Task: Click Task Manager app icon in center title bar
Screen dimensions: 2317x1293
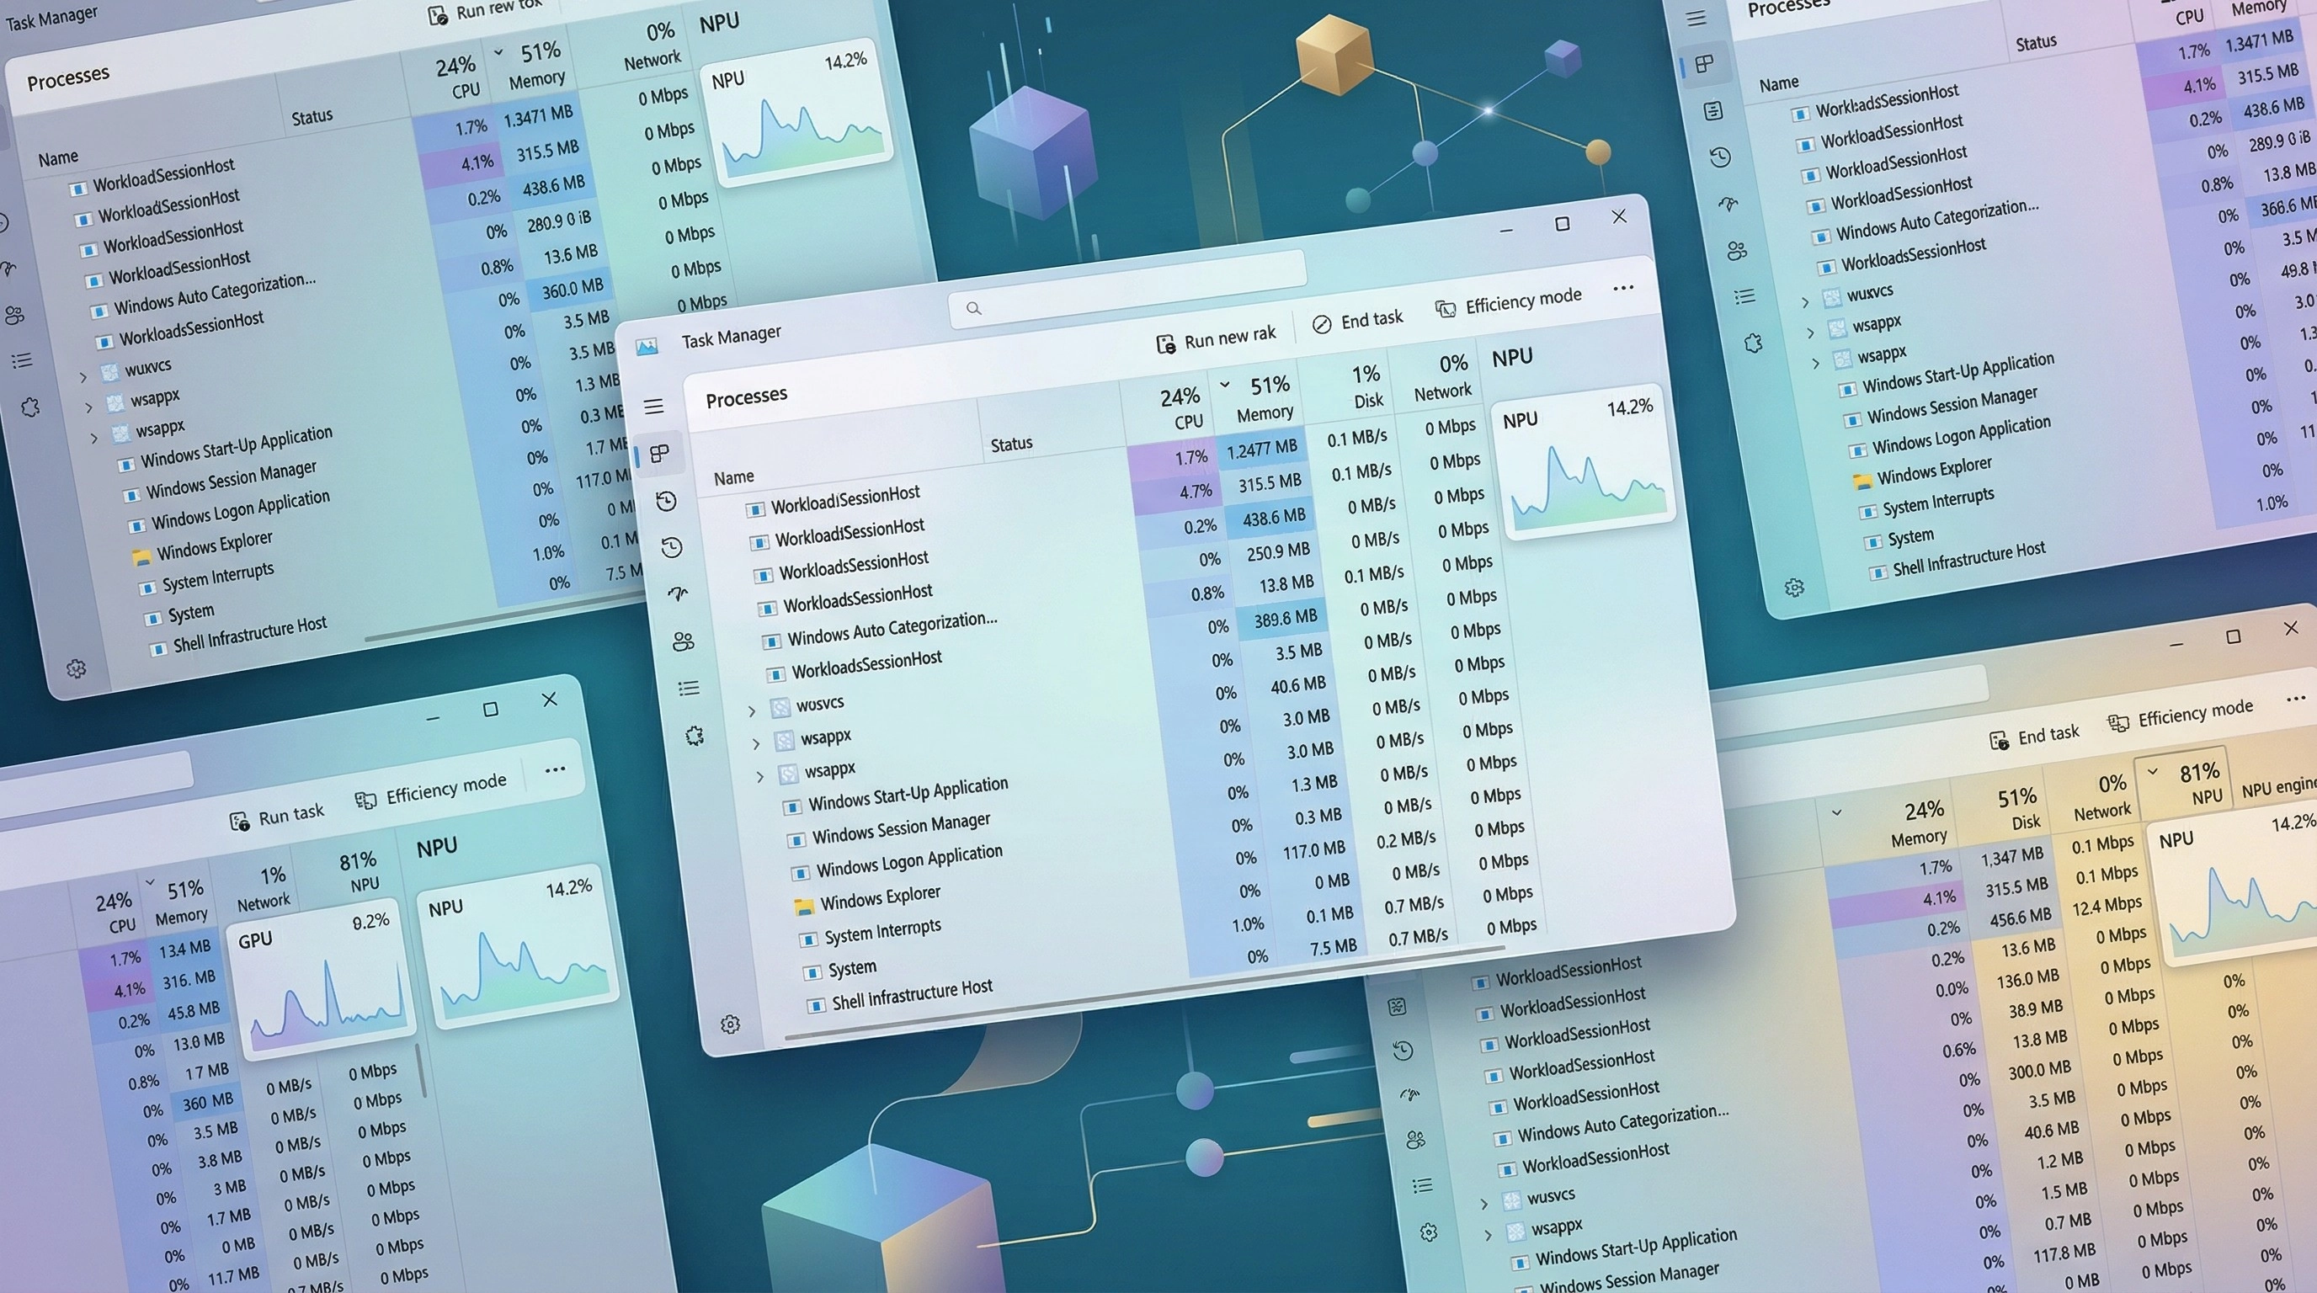Action: [x=647, y=346]
